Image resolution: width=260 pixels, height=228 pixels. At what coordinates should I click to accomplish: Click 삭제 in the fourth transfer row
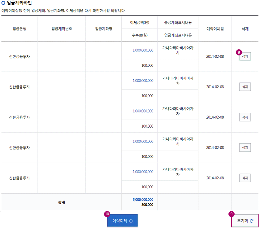245,147
